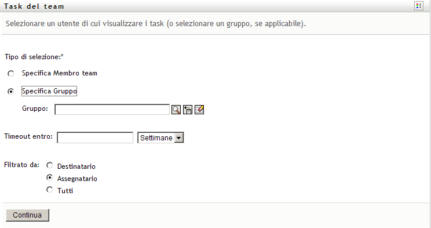
Task: Open the portlet menu icon in the header
Action: point(418,6)
